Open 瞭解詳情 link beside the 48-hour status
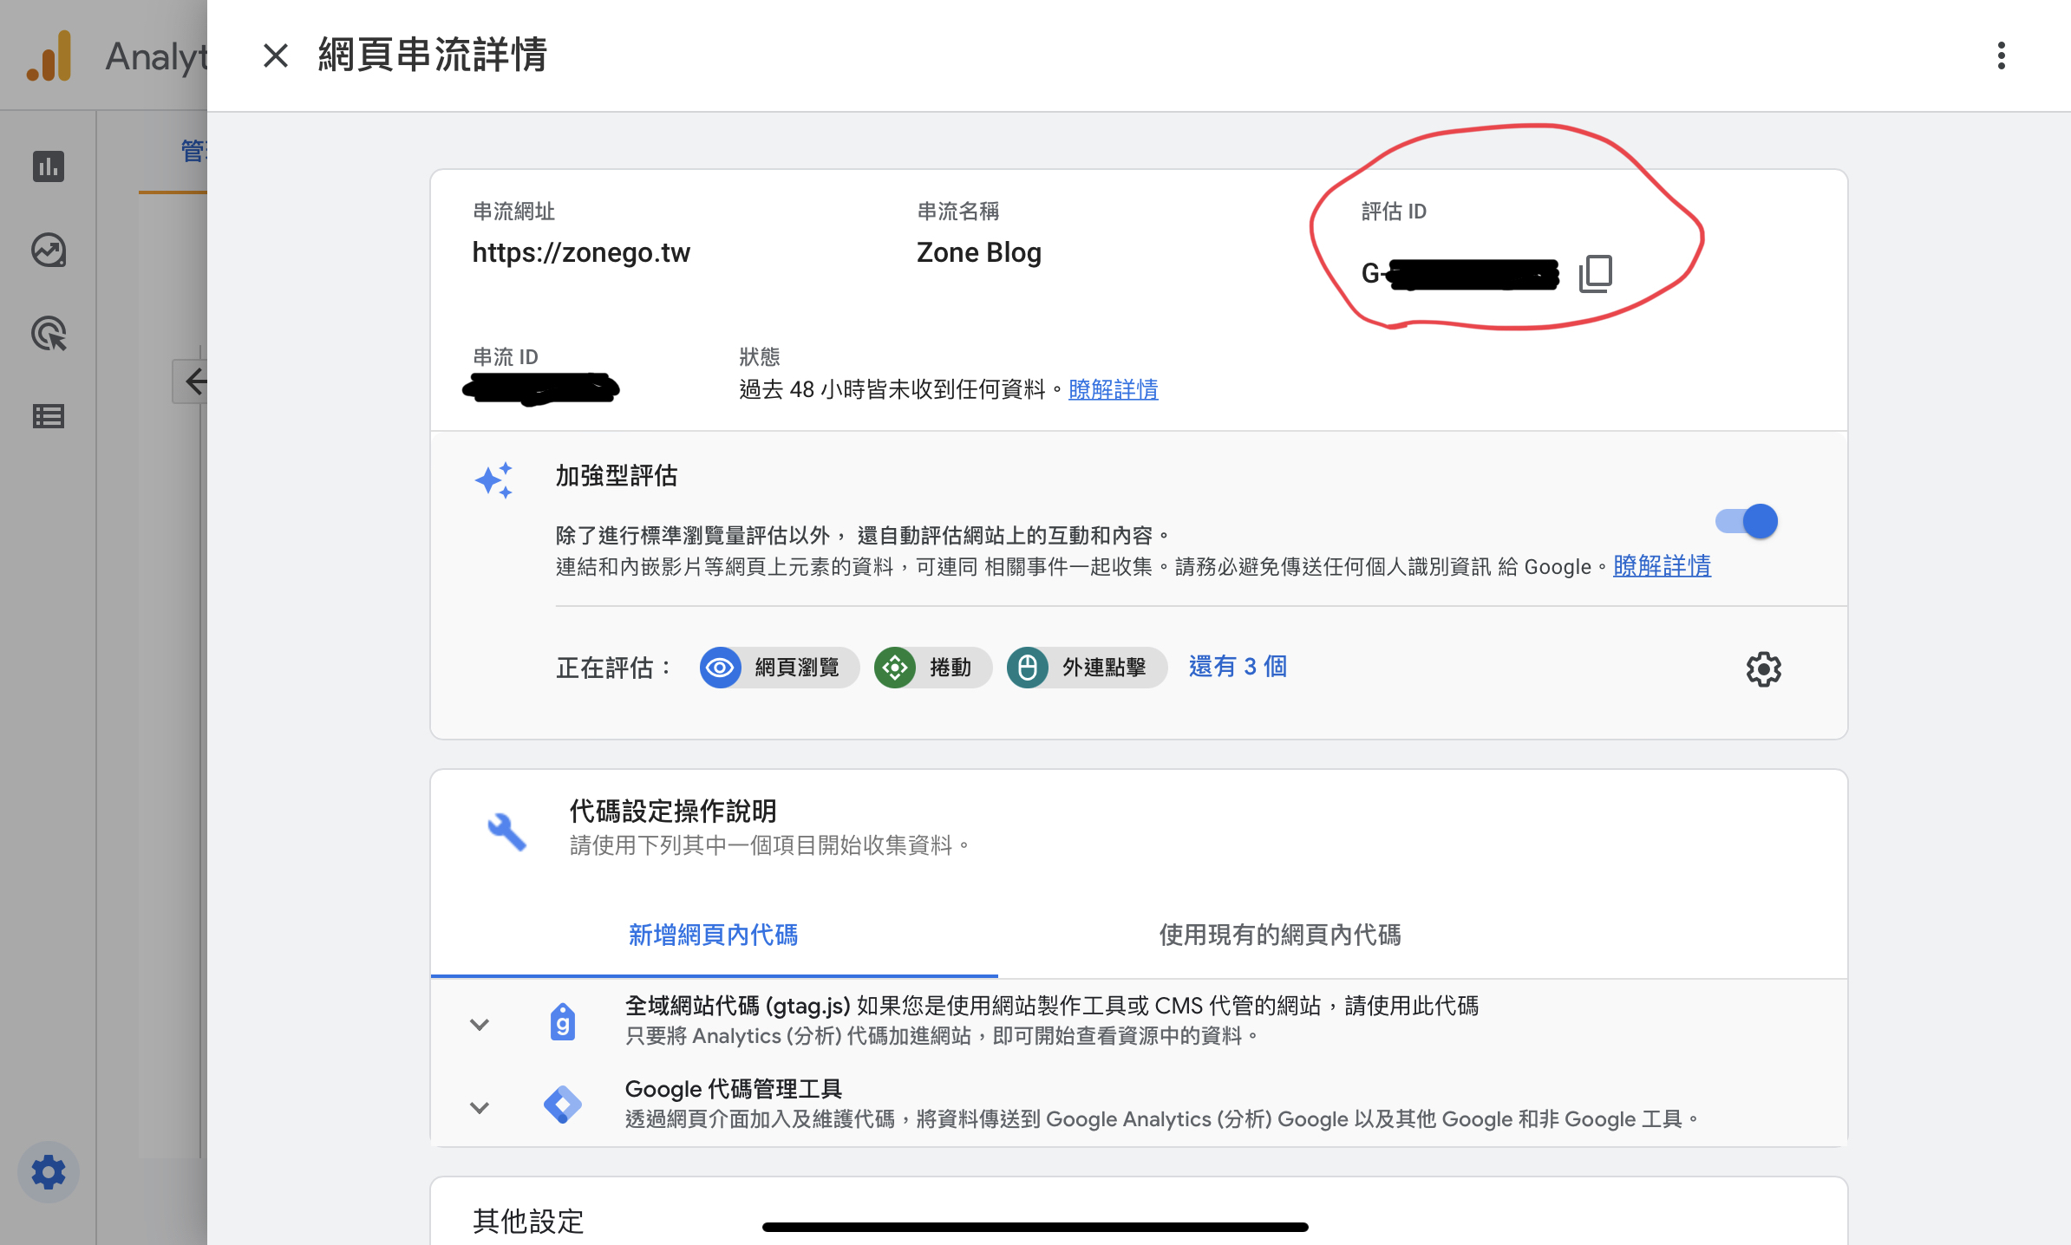Viewport: 2071px width, 1245px height. [x=1114, y=390]
